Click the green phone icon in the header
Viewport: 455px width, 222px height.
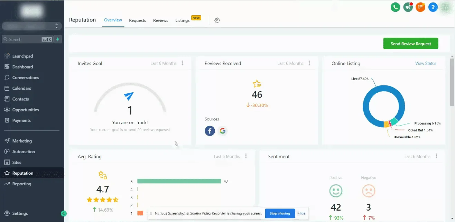coord(395,7)
